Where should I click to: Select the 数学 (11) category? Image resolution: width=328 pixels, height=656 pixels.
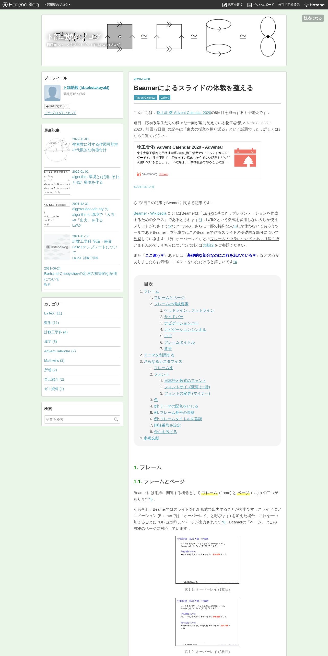(52, 323)
